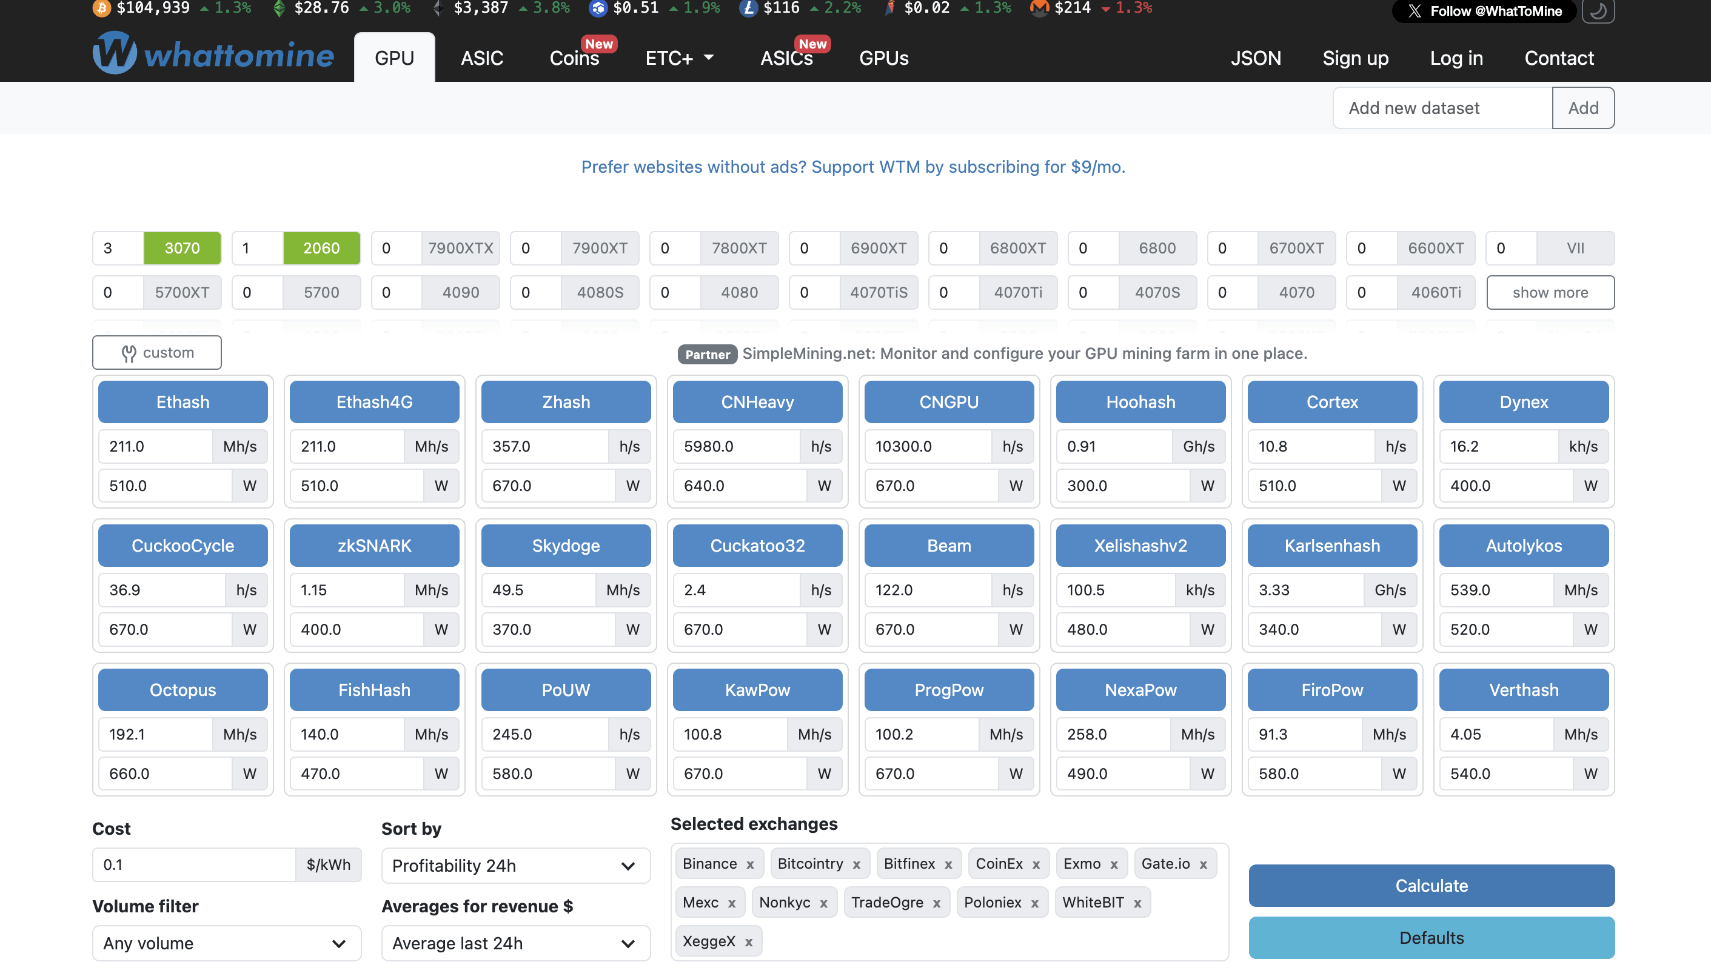Edit the Zhash power field
1711x976 pixels.
(549, 486)
